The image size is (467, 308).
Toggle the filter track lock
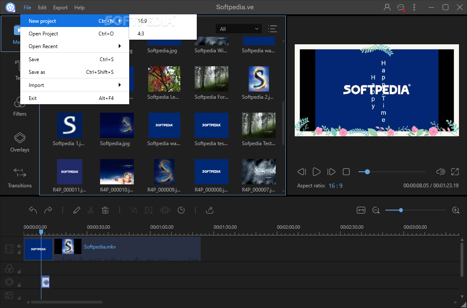(19, 271)
